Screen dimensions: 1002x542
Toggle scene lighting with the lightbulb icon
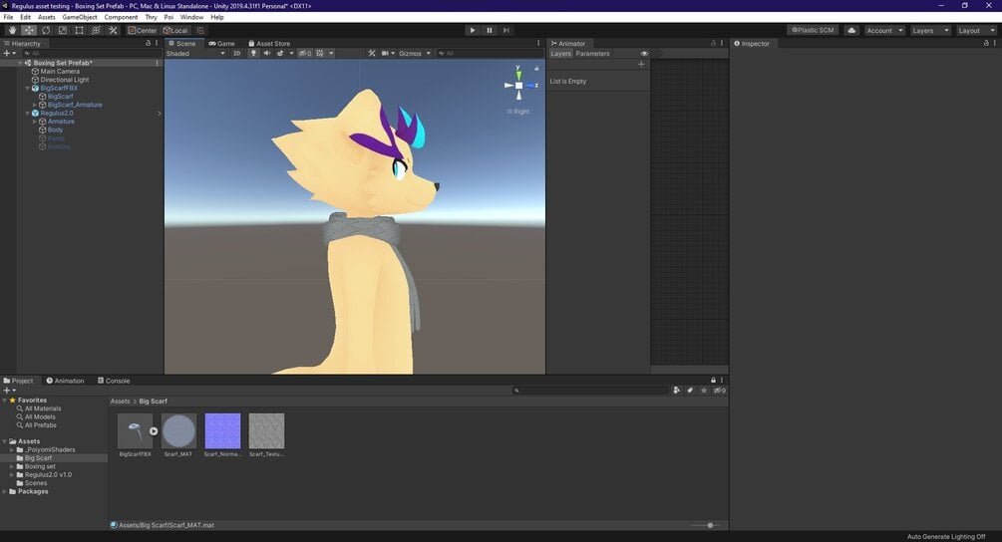coord(253,54)
